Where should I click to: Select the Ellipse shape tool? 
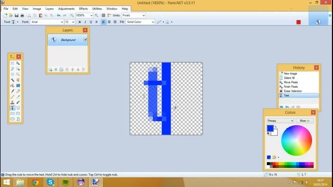point(12,119)
